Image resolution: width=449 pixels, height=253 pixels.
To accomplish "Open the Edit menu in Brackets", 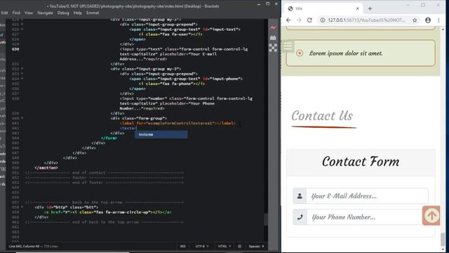I will (x=4, y=13).
